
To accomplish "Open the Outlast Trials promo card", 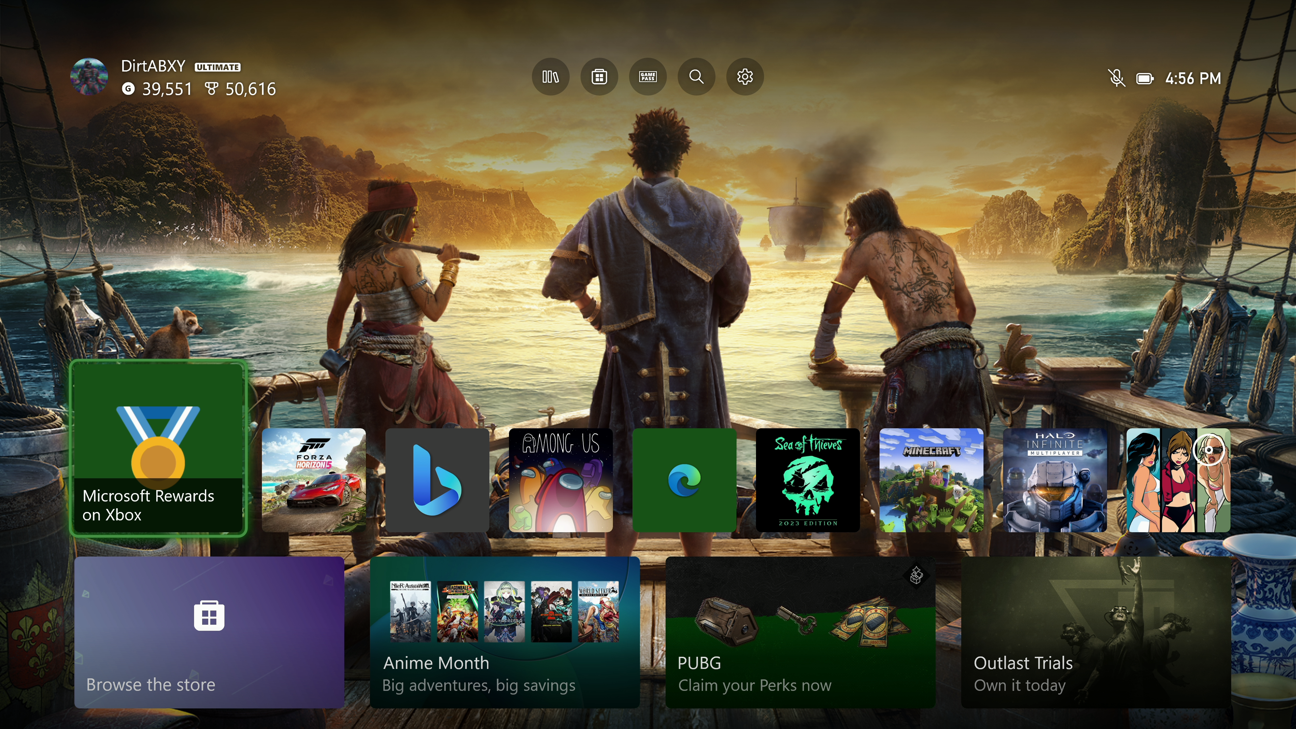I will pos(1096,632).
